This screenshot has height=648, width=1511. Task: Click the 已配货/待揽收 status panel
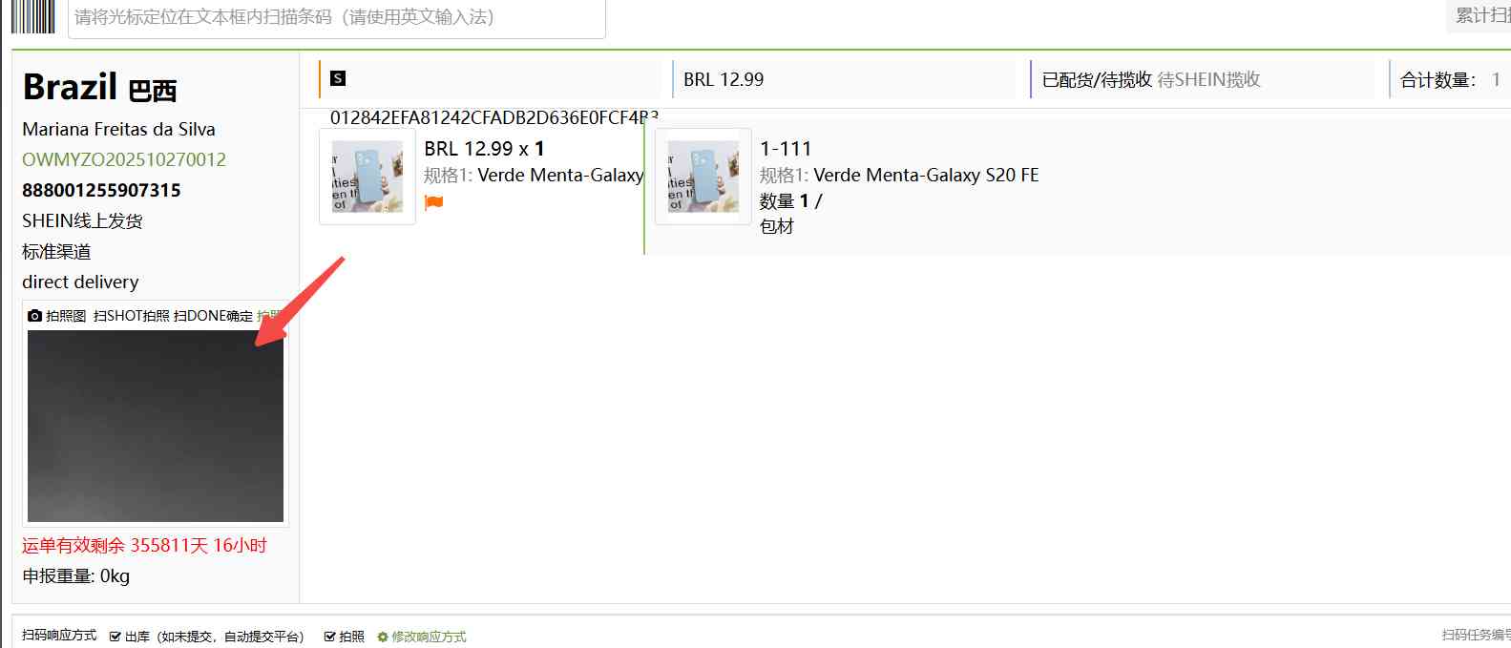click(x=1203, y=79)
